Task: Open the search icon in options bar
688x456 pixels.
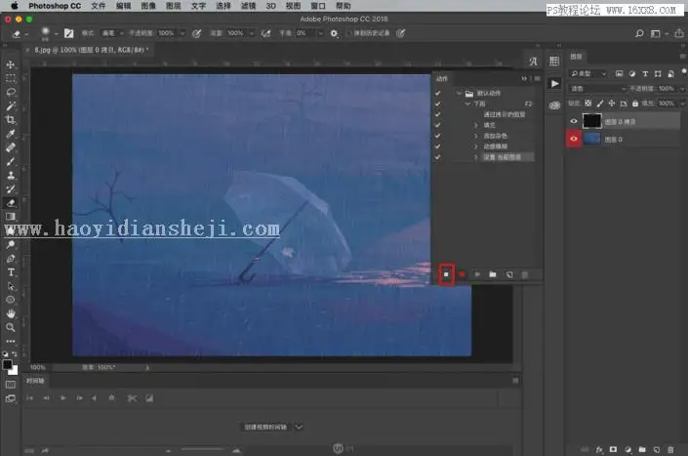Action: (639, 33)
